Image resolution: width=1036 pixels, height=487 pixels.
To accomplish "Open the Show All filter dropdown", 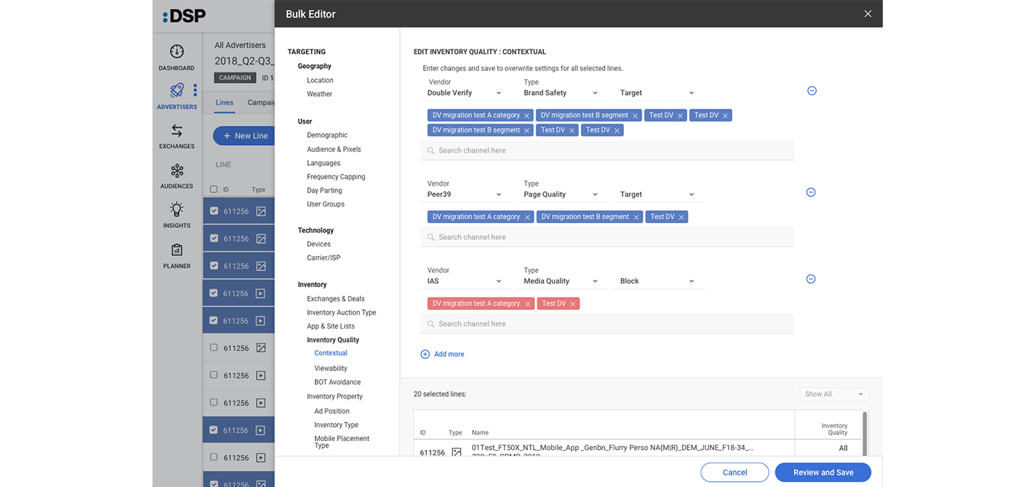I will tap(834, 394).
